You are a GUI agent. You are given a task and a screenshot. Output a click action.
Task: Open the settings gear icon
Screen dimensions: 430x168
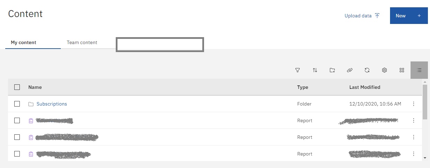pos(384,70)
